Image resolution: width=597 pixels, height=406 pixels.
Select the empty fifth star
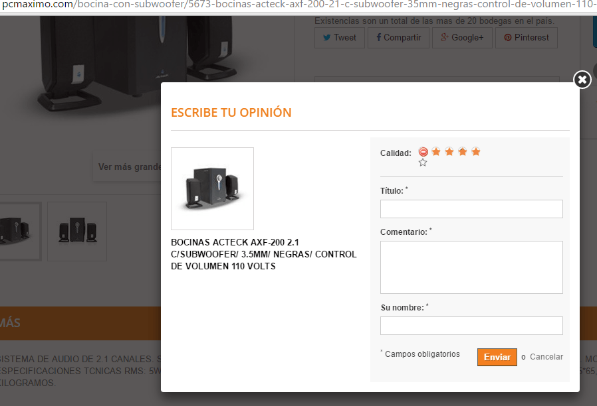[423, 163]
